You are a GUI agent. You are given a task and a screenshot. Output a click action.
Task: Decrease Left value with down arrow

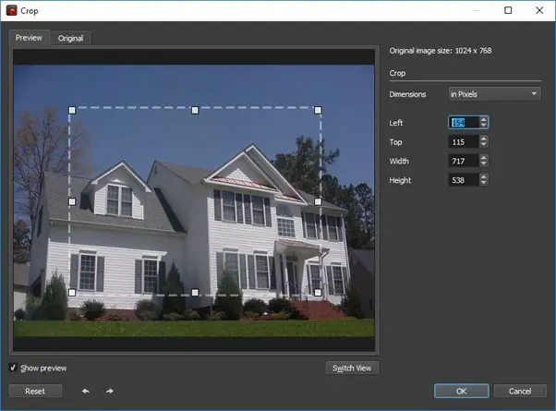click(484, 126)
